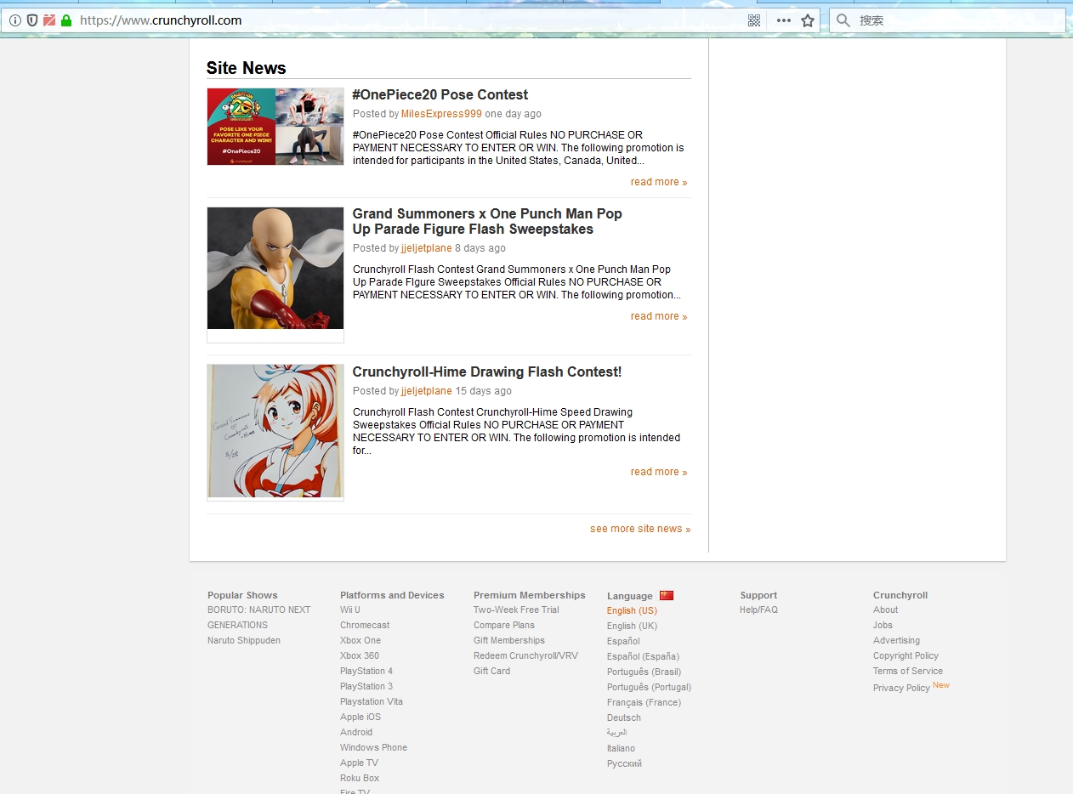Click the green HTTPS padlock icon

point(68,20)
